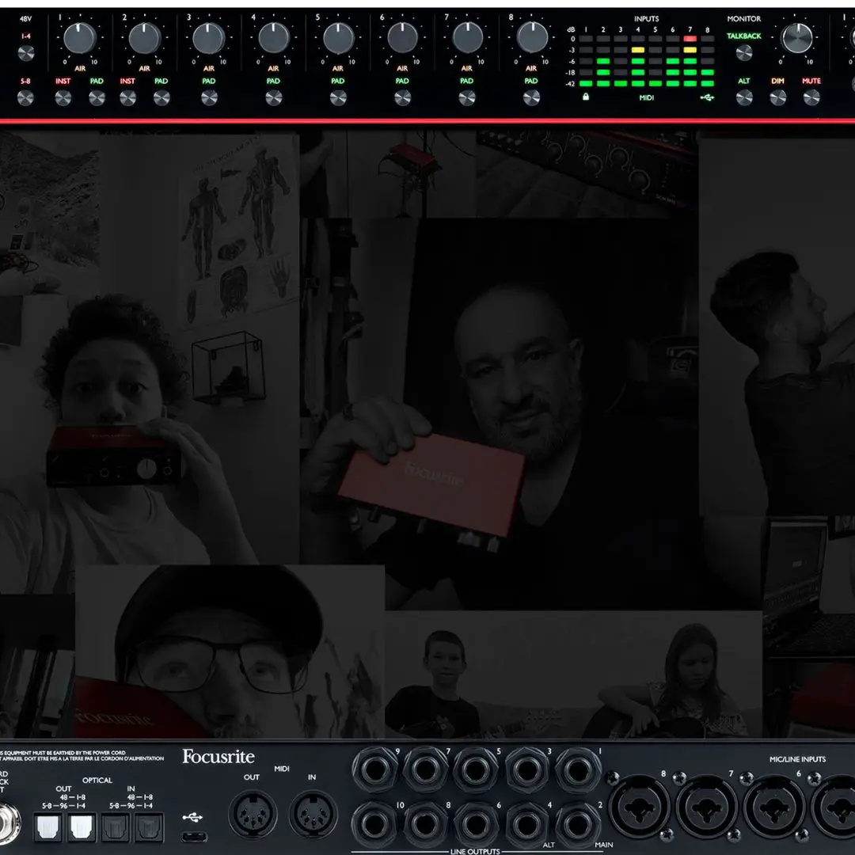Click the USB indicator on the front panel
855x855 pixels.
(x=707, y=97)
